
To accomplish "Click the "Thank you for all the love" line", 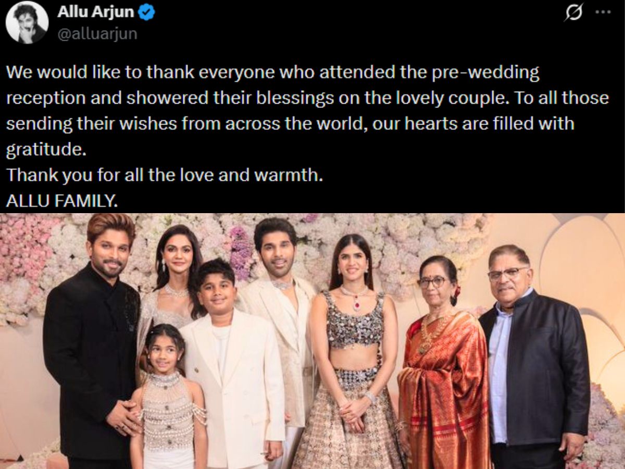I will pyautogui.click(x=165, y=175).
